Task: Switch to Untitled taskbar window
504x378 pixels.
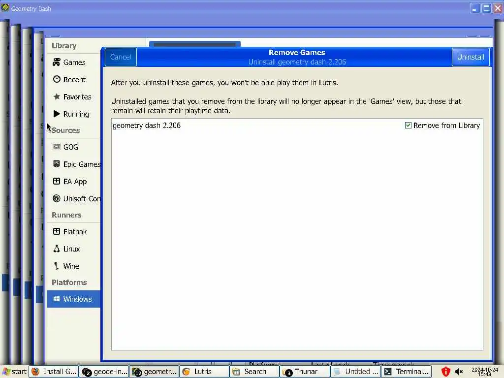Action: click(x=355, y=372)
